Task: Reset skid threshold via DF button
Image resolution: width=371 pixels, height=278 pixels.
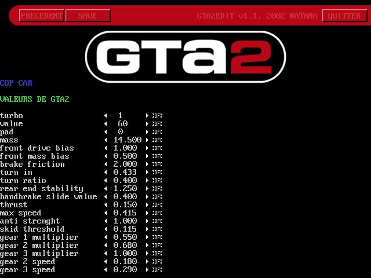Action: 157,229
